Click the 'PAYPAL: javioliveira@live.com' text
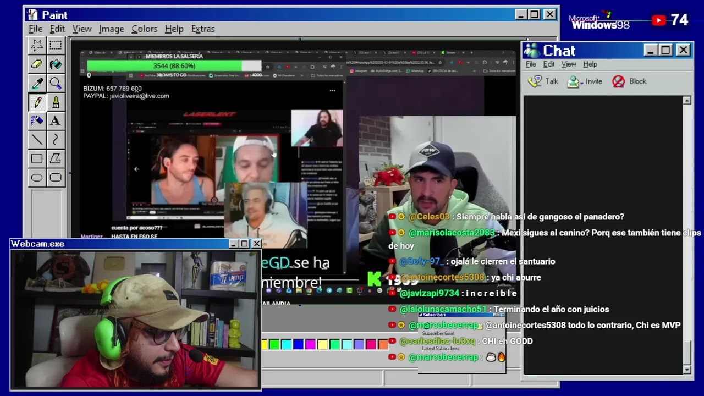 pyautogui.click(x=126, y=96)
